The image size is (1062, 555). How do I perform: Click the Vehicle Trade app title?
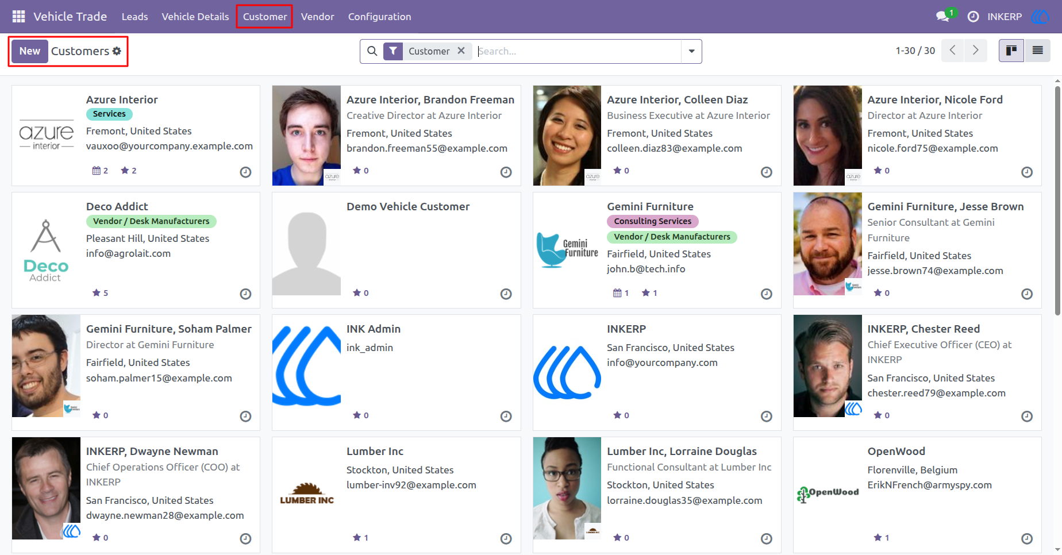tap(70, 17)
